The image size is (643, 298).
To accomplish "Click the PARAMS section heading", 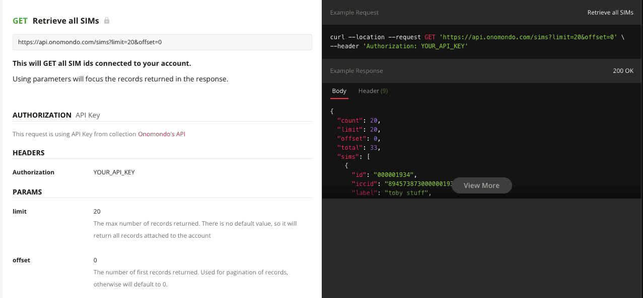I will coord(27,192).
